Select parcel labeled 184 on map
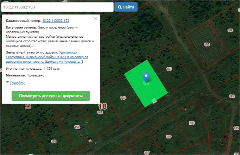The image size is (240, 155). coord(232,96)
